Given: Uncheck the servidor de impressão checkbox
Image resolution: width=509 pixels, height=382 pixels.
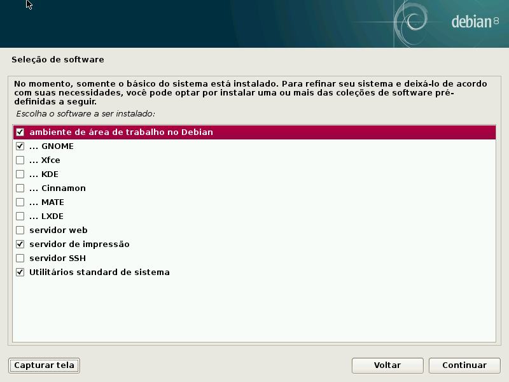Looking at the screenshot, I should pyautogui.click(x=20, y=244).
